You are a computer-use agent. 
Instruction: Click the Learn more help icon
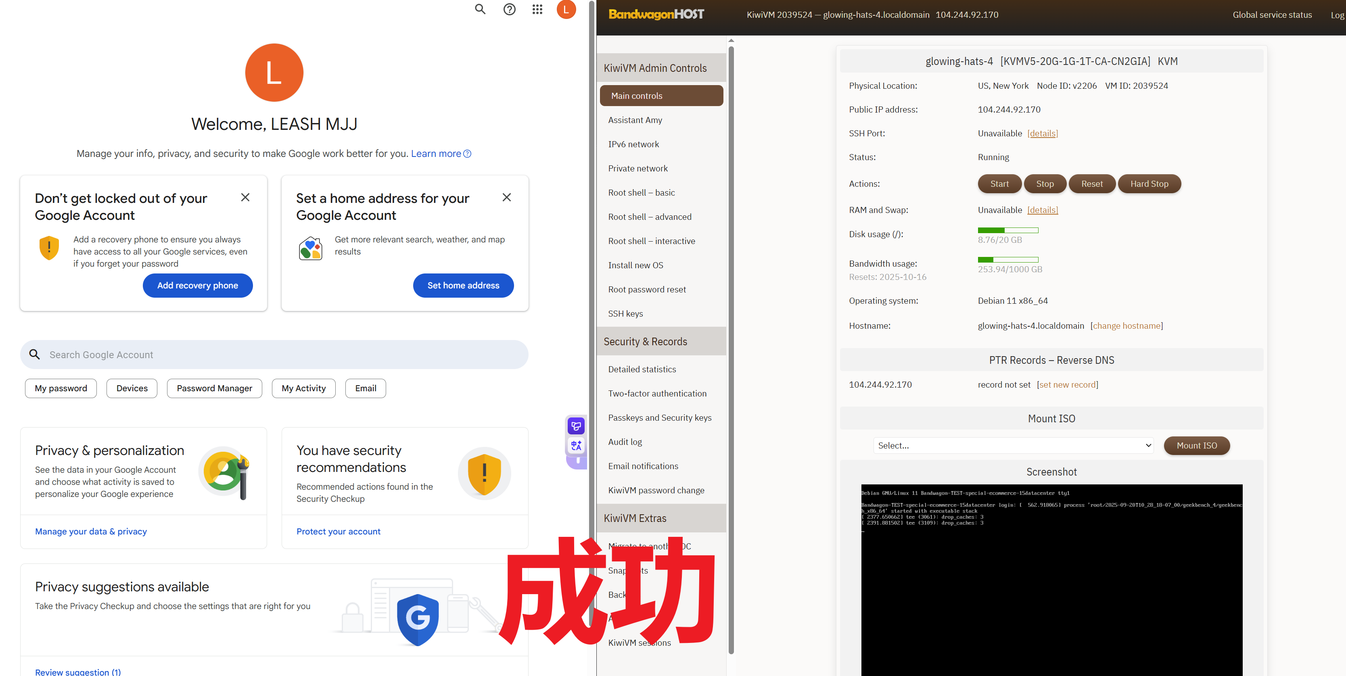point(467,154)
